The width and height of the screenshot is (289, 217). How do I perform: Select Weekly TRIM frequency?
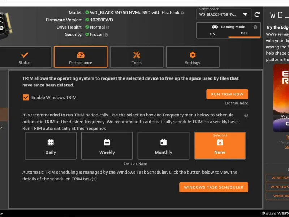(107, 146)
